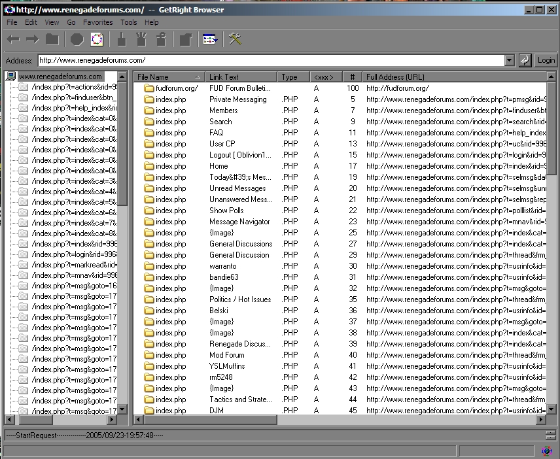Select the Private Messaging link row
The height and width of the screenshot is (459, 560).
point(237,99)
